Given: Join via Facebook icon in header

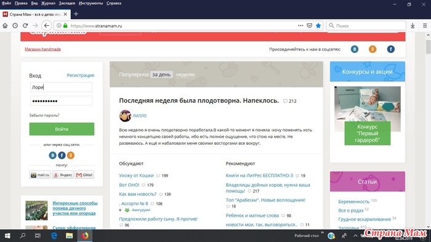Looking at the screenshot, I should point(391,49).
